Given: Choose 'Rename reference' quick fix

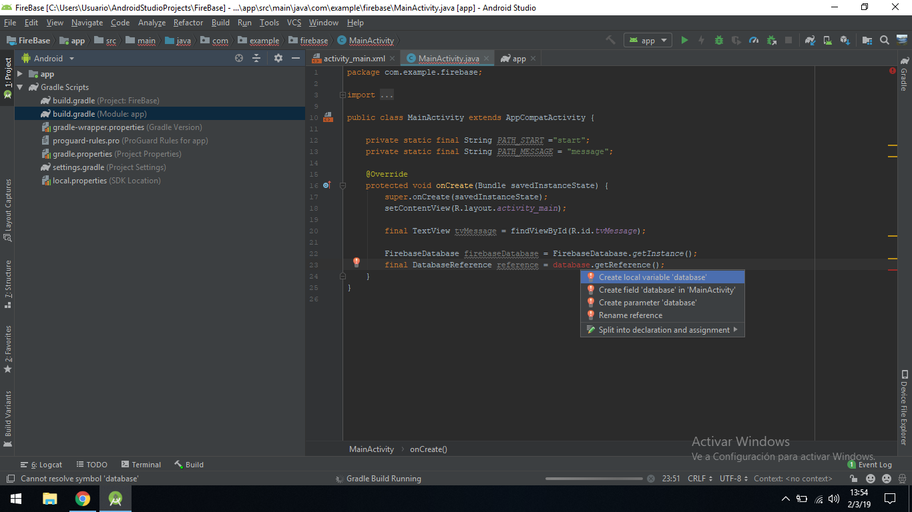Looking at the screenshot, I should pyautogui.click(x=662, y=315).
